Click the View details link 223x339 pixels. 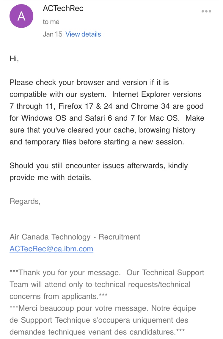(x=83, y=34)
